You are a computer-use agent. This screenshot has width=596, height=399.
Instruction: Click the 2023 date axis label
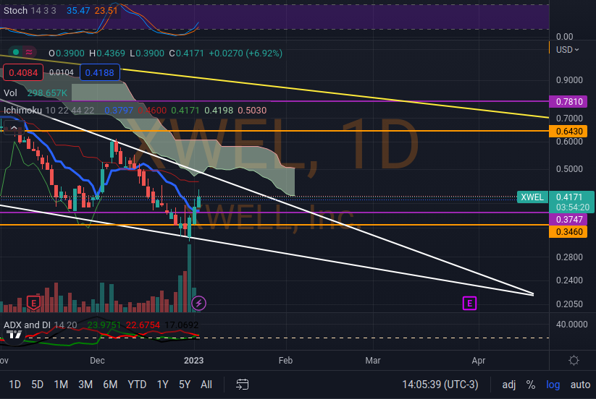(x=193, y=360)
